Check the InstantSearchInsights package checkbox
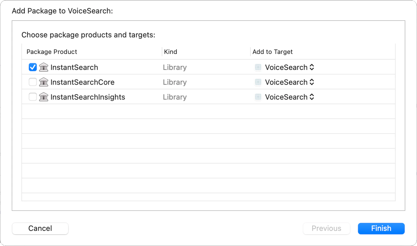The image size is (417, 246). [33, 97]
